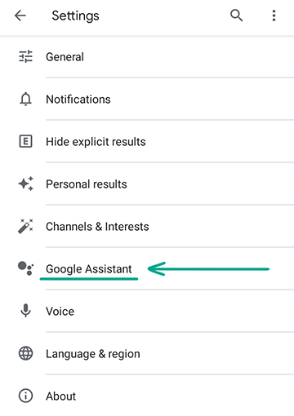Viewport: 294px width, 416px height.
Task: Select Hide explicit results option
Action: (x=147, y=141)
